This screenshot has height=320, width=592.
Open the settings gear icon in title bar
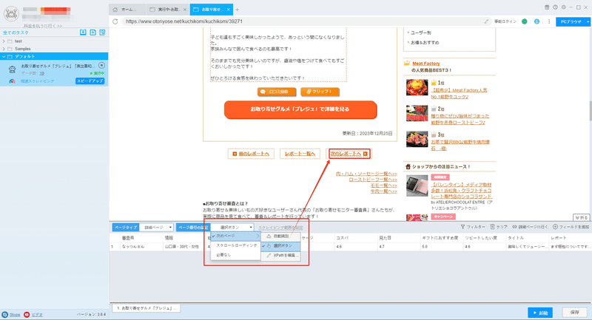563,7
